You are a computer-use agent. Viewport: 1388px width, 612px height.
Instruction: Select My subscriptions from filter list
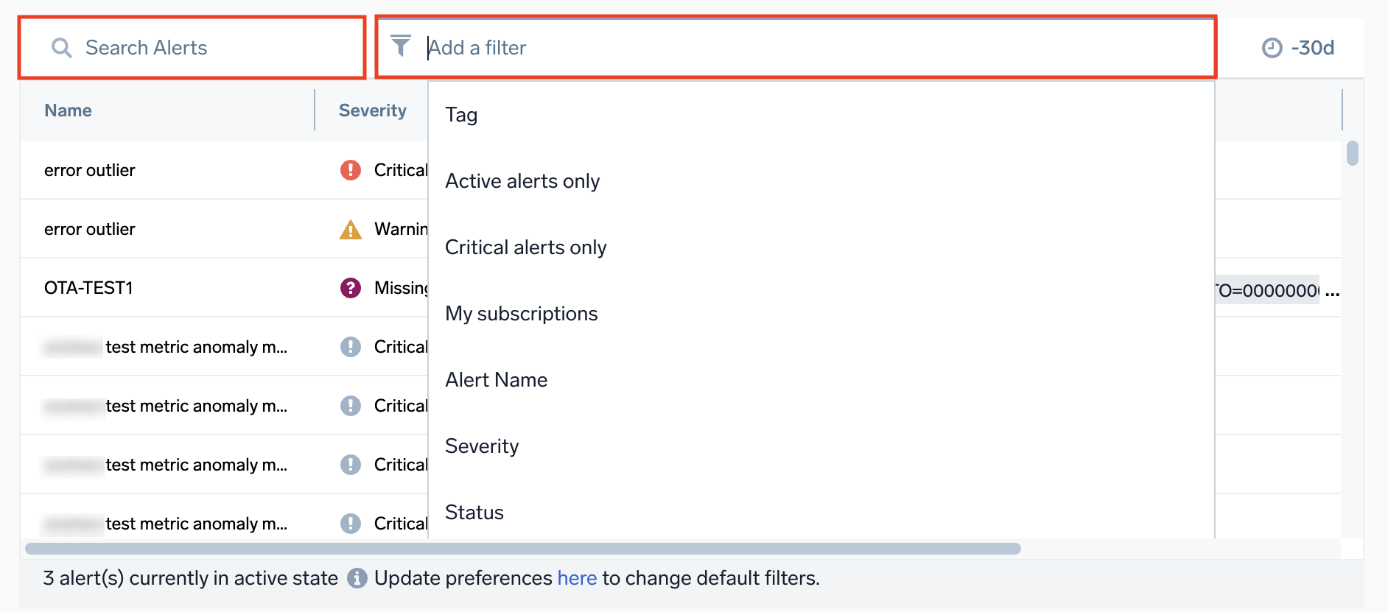pyautogui.click(x=521, y=314)
